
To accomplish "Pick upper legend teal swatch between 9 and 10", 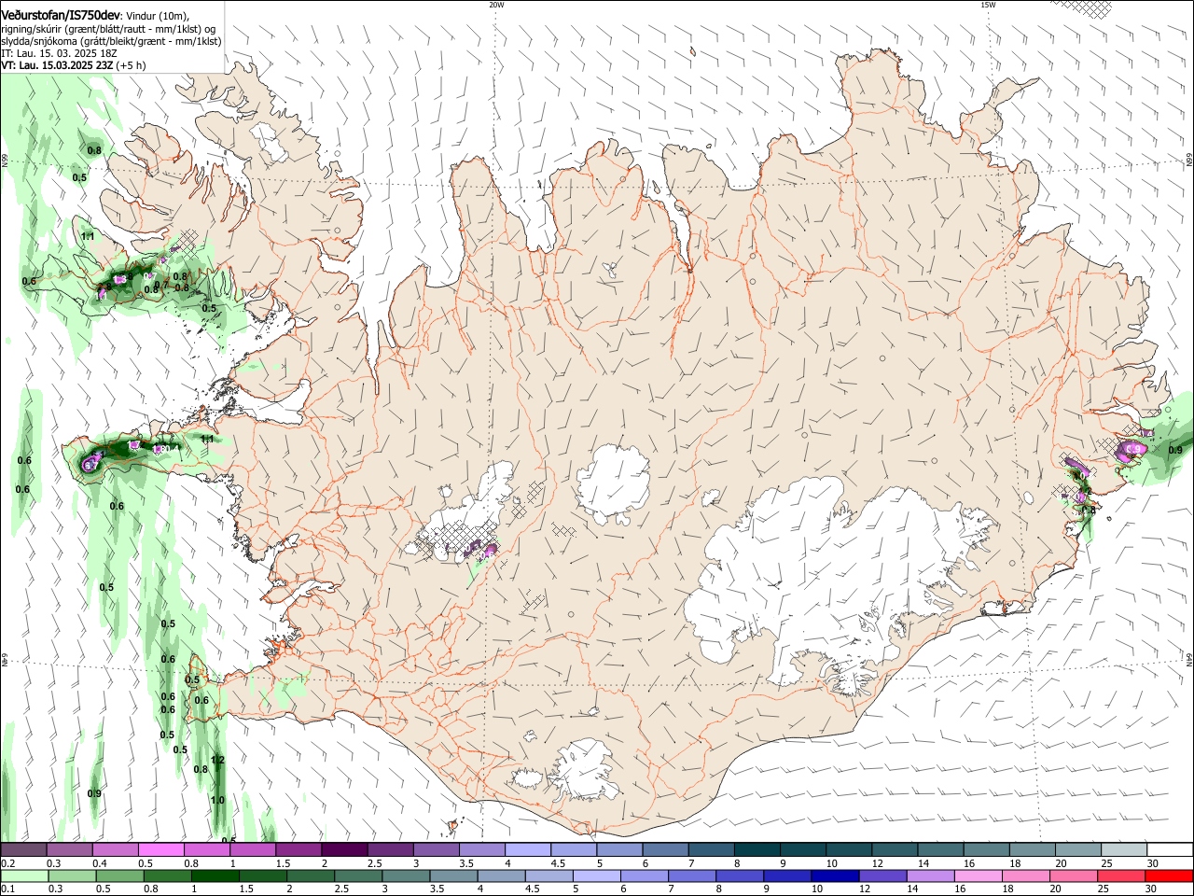I will click(x=801, y=850).
